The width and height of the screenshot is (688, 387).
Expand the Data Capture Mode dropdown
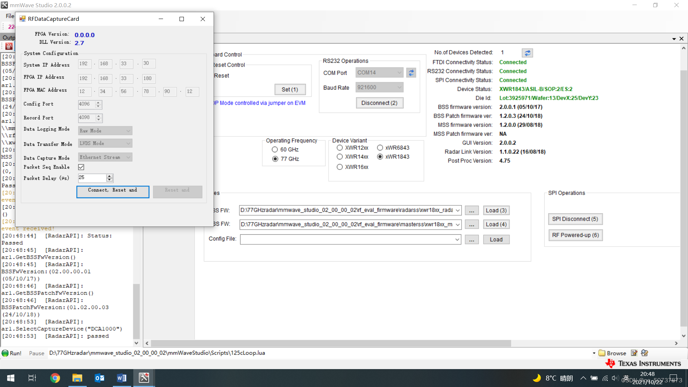128,157
